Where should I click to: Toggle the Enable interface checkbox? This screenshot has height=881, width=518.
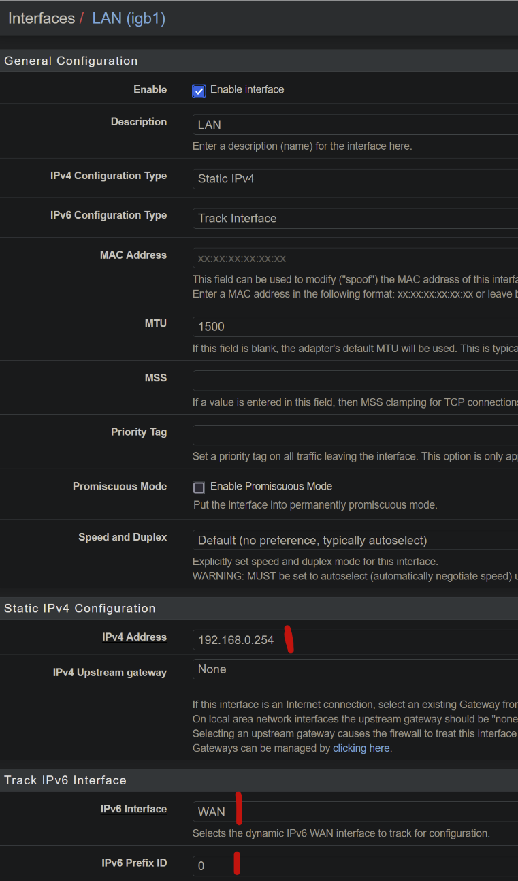199,91
